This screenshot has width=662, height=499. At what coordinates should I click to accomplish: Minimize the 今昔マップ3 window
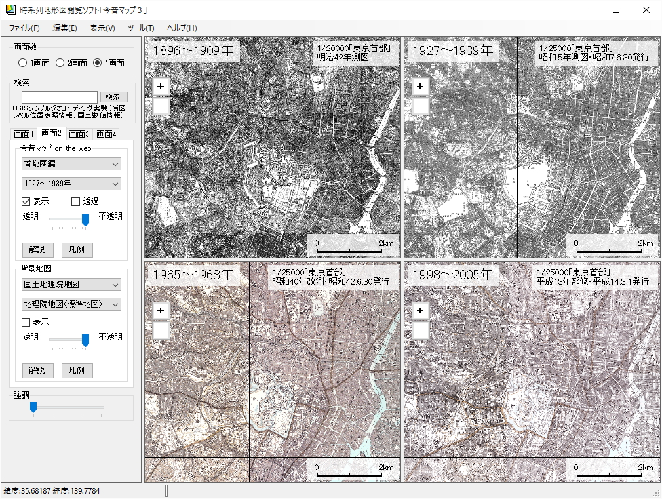[x=587, y=10]
